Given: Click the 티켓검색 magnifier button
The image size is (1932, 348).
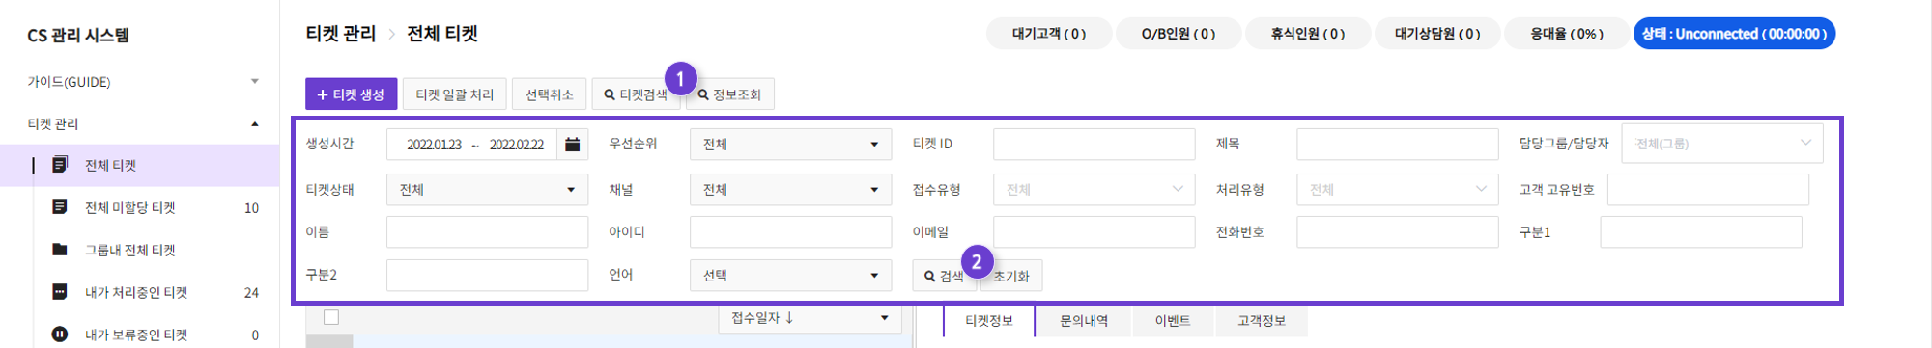Looking at the screenshot, I should point(636,94).
